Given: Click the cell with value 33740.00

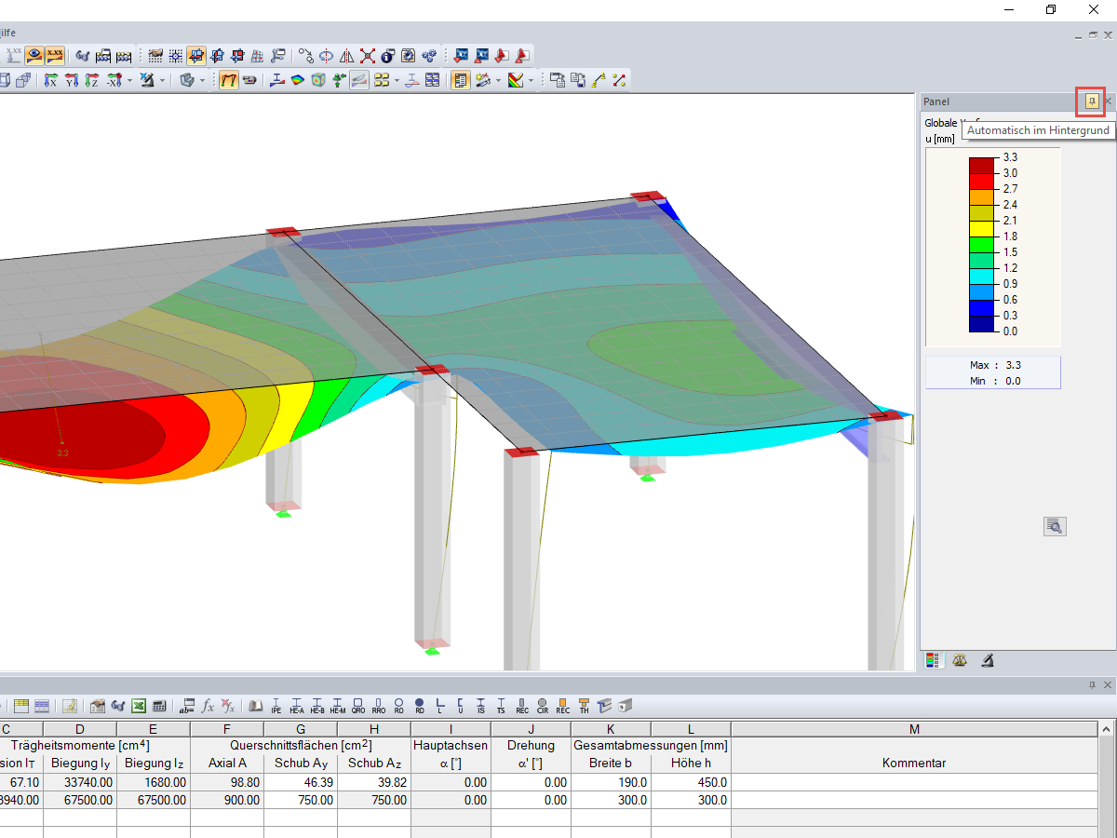Looking at the screenshot, I should pyautogui.click(x=80, y=782).
